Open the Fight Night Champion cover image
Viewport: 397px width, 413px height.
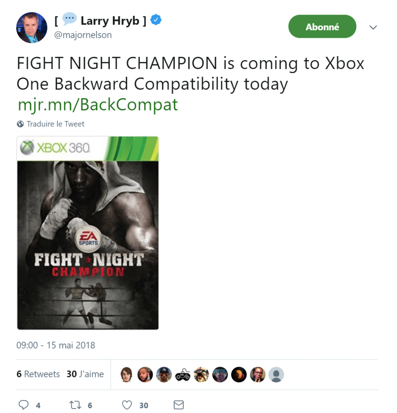point(88,233)
